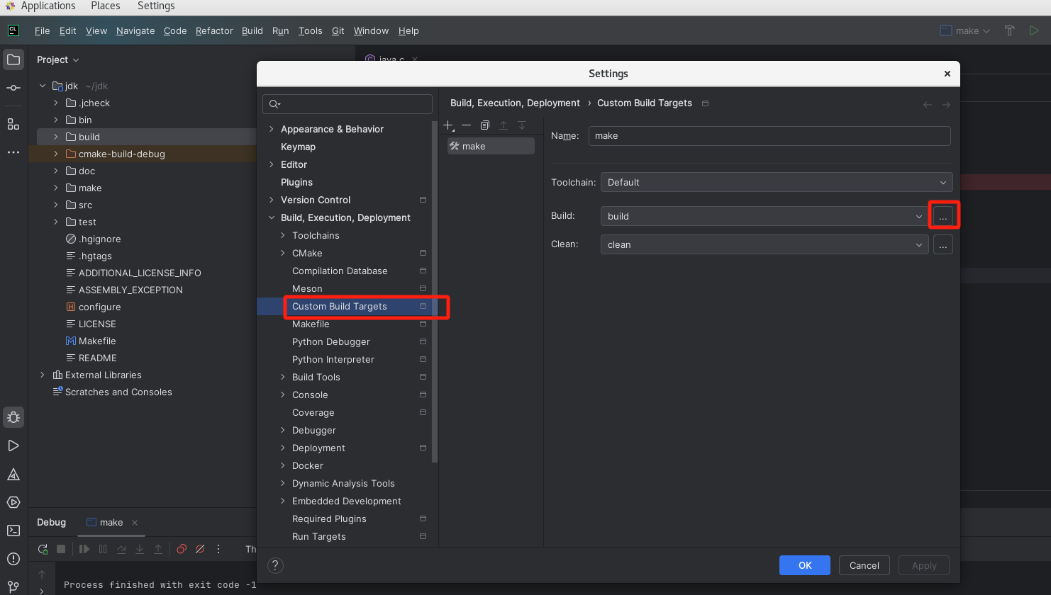Expand the Debugger settings node
Image resolution: width=1051 pixels, height=595 pixels.
point(283,430)
